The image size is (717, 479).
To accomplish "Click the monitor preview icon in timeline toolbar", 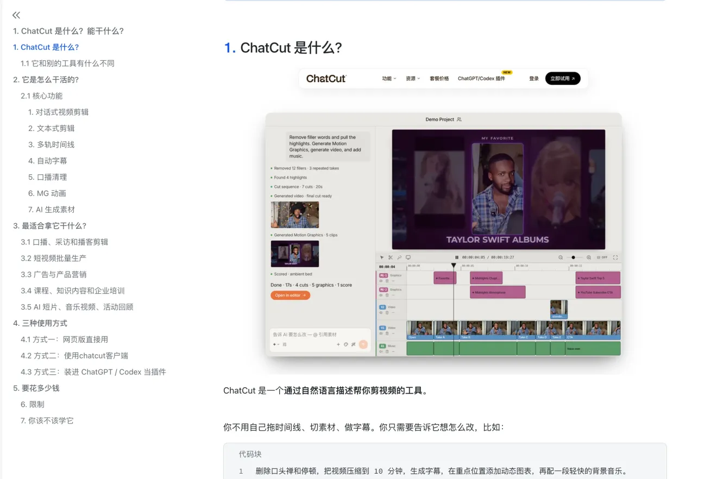I will [x=408, y=257].
